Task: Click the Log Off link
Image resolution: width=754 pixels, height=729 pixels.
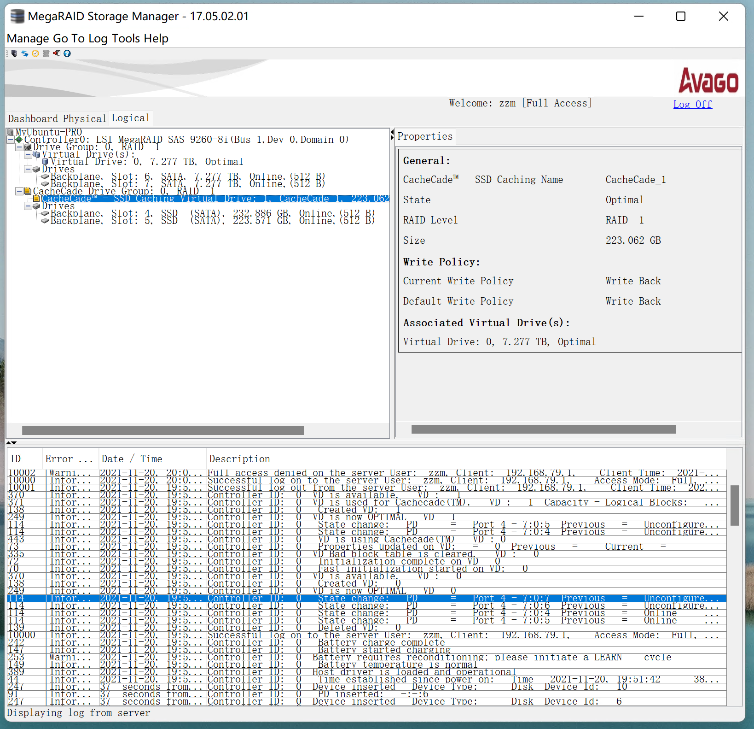Action: pos(692,104)
